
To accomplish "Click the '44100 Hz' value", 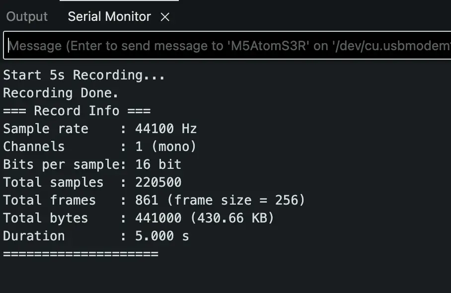I will pos(166,129).
